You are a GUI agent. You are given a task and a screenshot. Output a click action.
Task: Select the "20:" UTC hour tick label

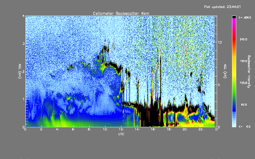coord(185,129)
